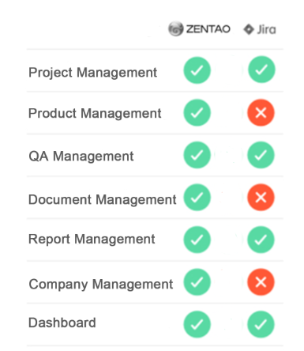Click the Jira logo in the header
304x351 pixels.
click(260, 29)
